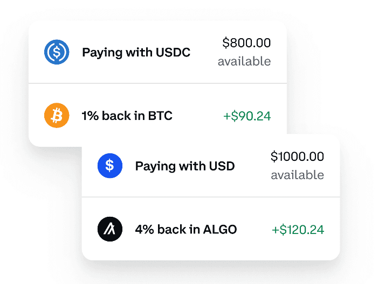
Task: Select the 4% back in ALGO label
Action: 186,229
